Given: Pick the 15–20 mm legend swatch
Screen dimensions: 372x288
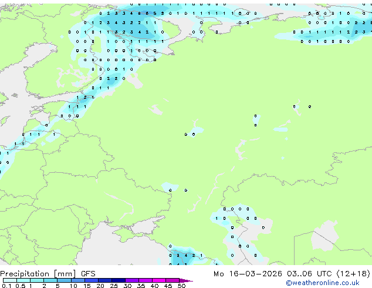Looking at the screenshot, I should pyautogui.click(x=92, y=280).
